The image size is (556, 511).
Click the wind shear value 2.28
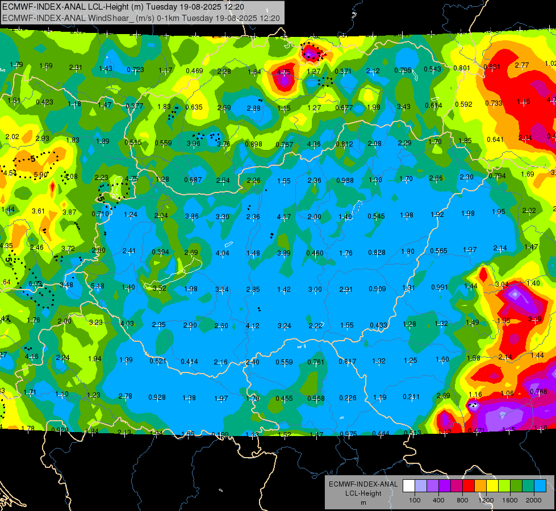224,72
